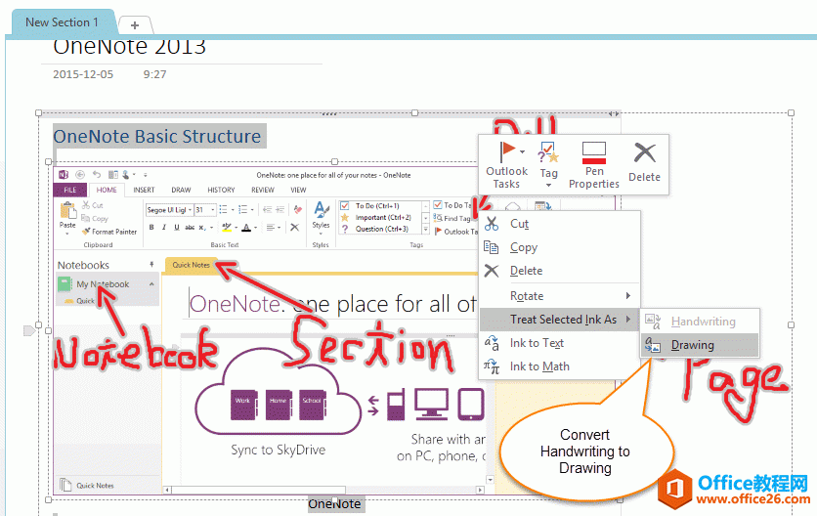Expand the bullet list dropdown arrow
Screen dimensions: 817x516
click(x=233, y=210)
